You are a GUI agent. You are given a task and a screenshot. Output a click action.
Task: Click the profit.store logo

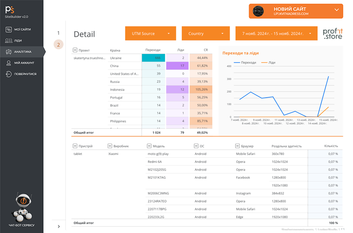coord(332,34)
